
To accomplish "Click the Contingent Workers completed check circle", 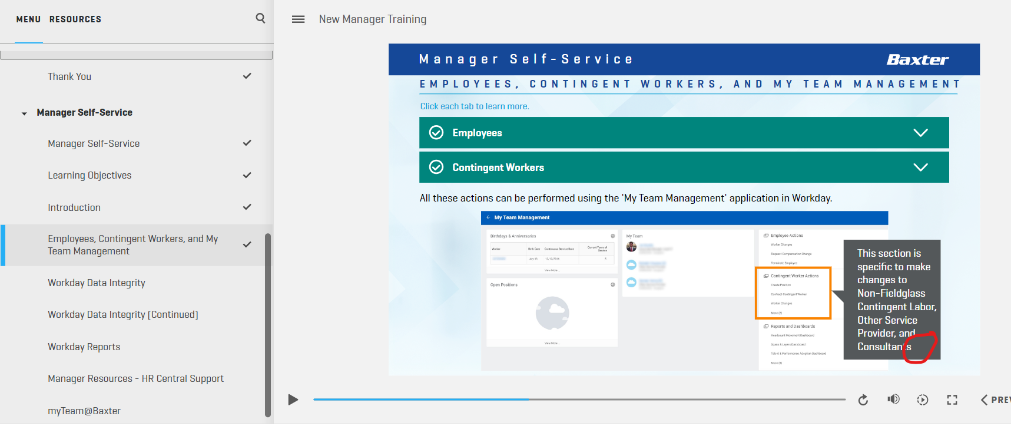I will point(436,167).
